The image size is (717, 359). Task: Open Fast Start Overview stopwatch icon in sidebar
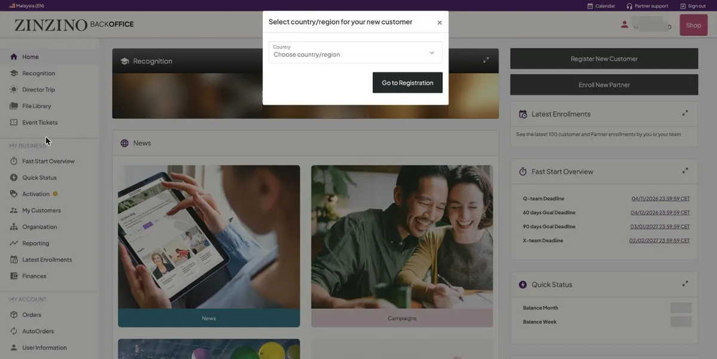(14, 161)
